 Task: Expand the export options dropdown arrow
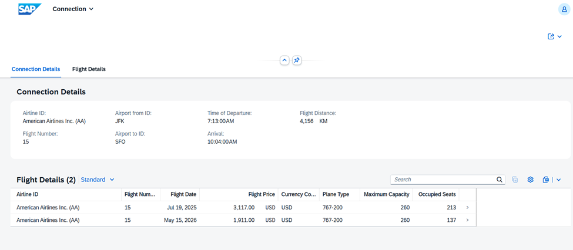[x=558, y=180]
